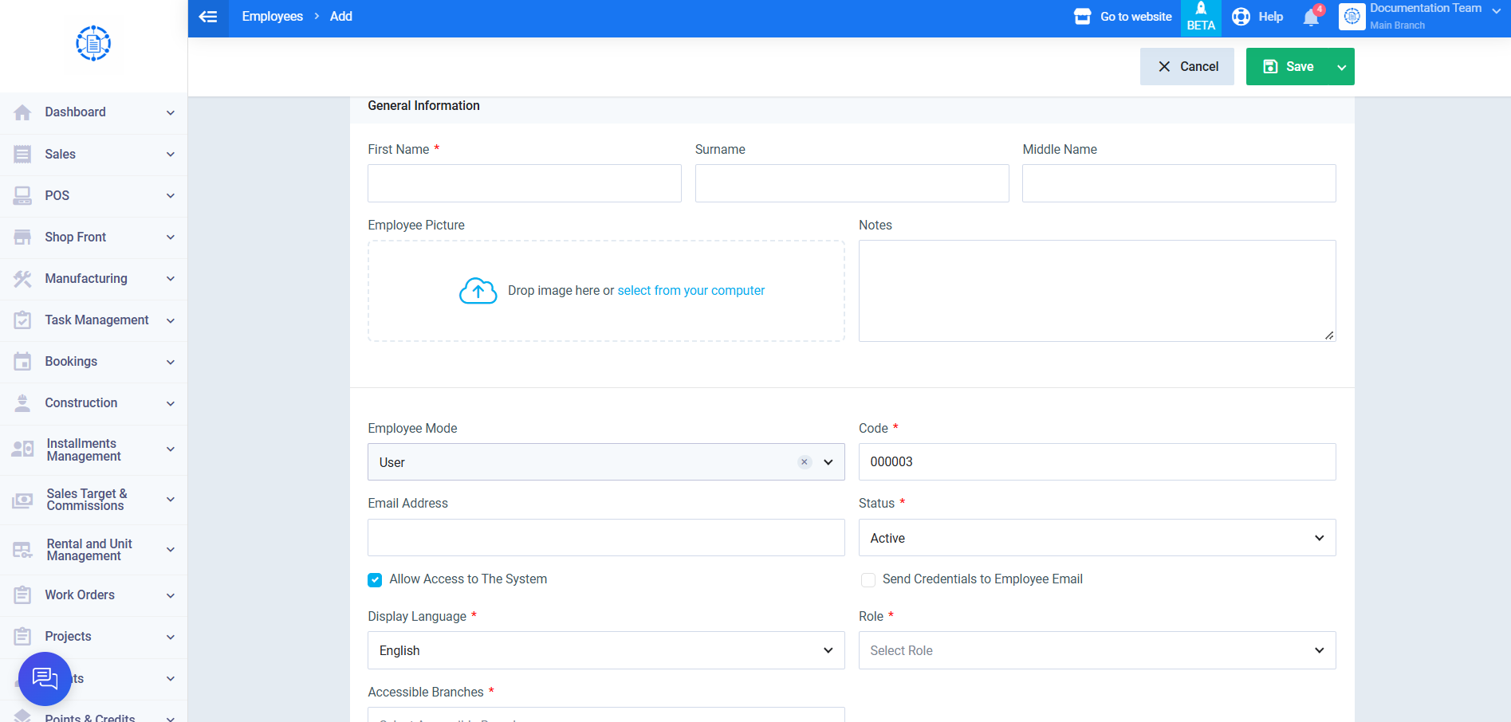The width and height of the screenshot is (1511, 722).
Task: Click the Cancel button
Action: [x=1187, y=67]
